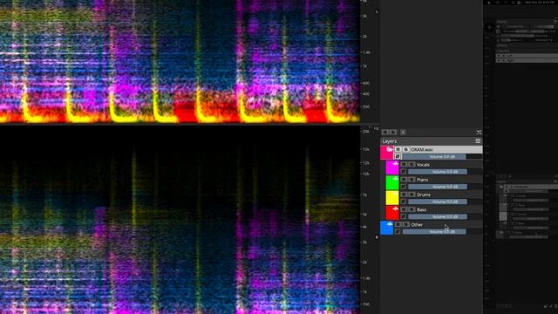This screenshot has height=314, width=558.
Task: Click the 10k label on lower frequency axis
Action: (x=365, y=174)
